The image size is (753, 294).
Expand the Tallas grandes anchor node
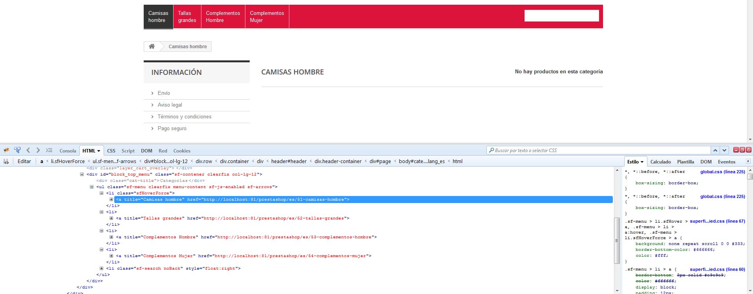(x=111, y=218)
